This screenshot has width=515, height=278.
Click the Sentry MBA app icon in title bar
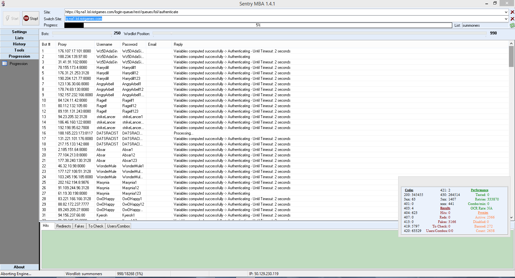pos(3,4)
